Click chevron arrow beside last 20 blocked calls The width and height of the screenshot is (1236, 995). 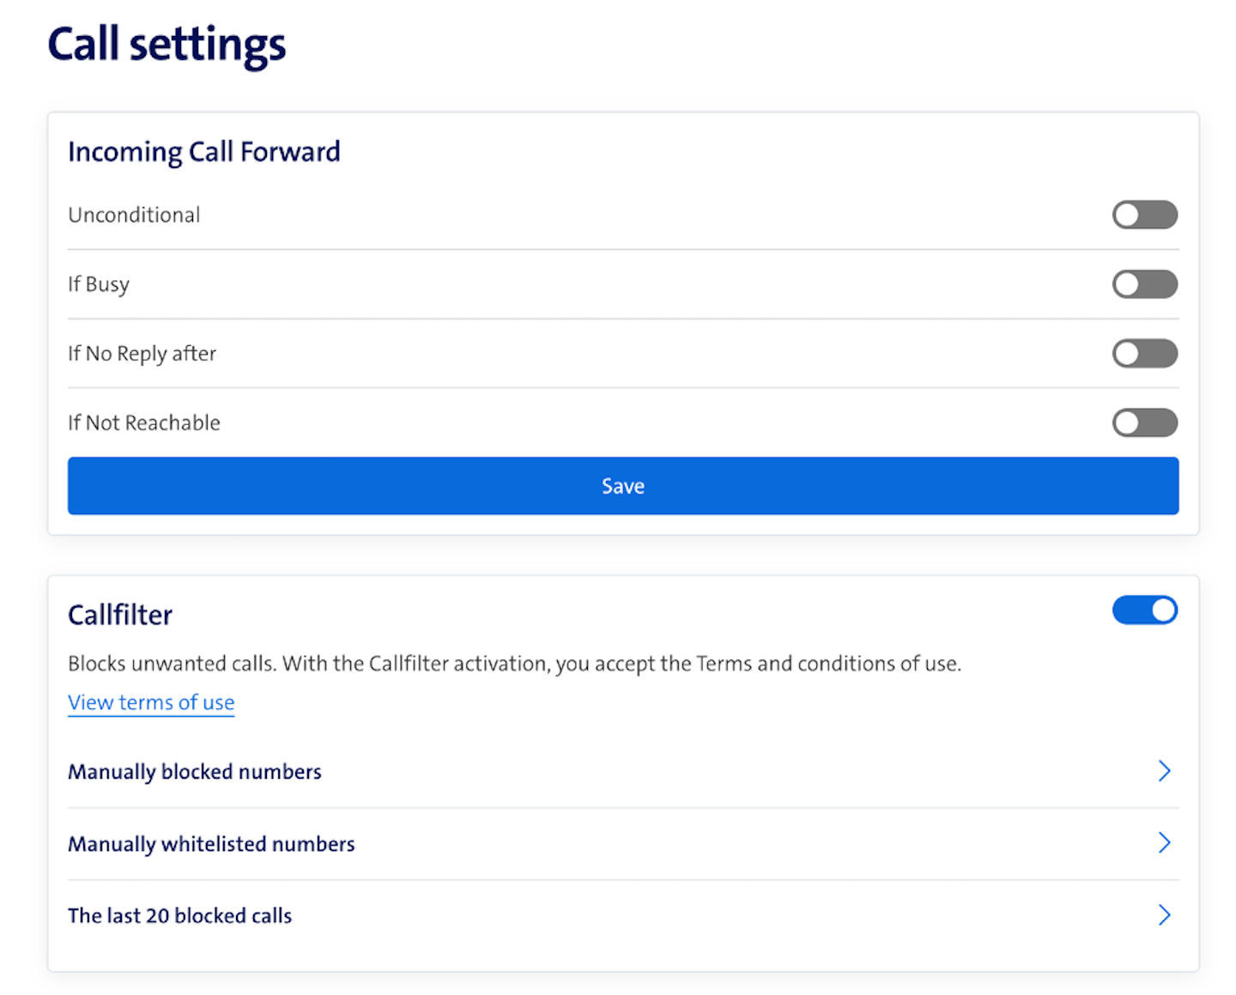click(x=1164, y=915)
